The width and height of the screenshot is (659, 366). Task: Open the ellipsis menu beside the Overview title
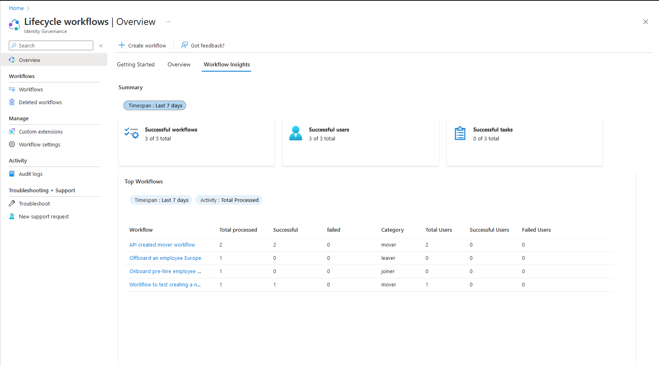point(168,22)
